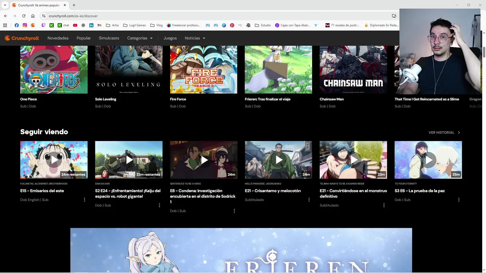View site information icon in address bar
This screenshot has width=486, height=273.
point(44,16)
